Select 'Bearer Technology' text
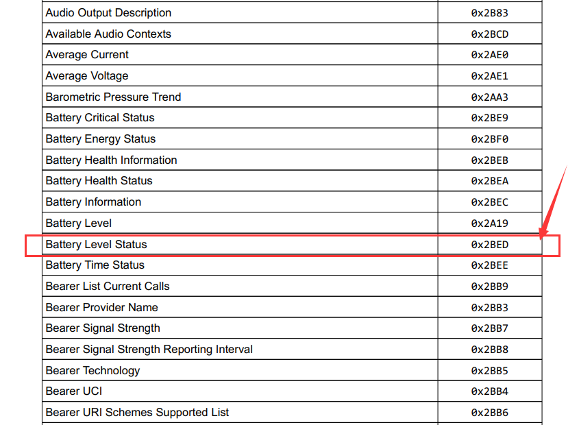The image size is (579, 425). coord(93,370)
